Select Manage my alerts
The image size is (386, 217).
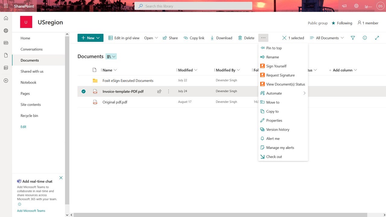click(x=283, y=147)
